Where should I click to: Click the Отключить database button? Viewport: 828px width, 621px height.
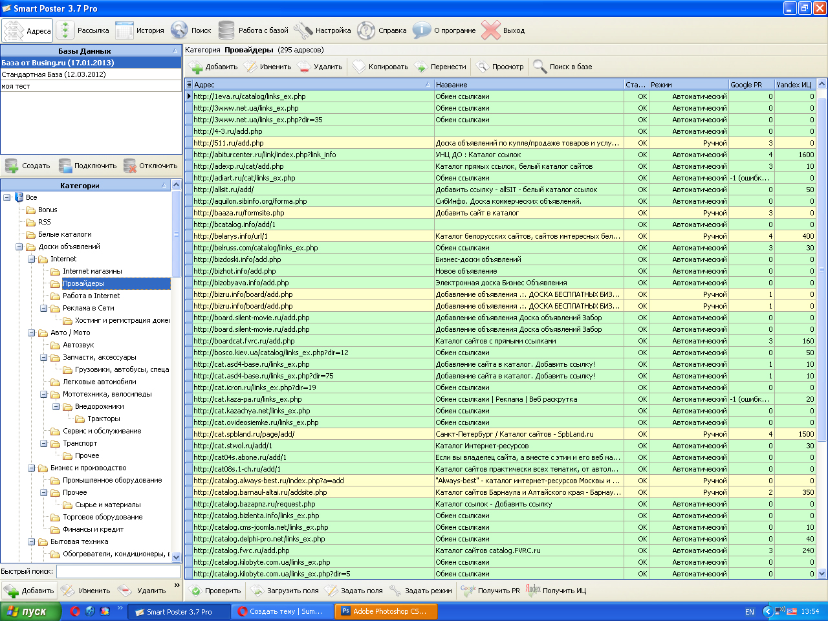(x=151, y=166)
